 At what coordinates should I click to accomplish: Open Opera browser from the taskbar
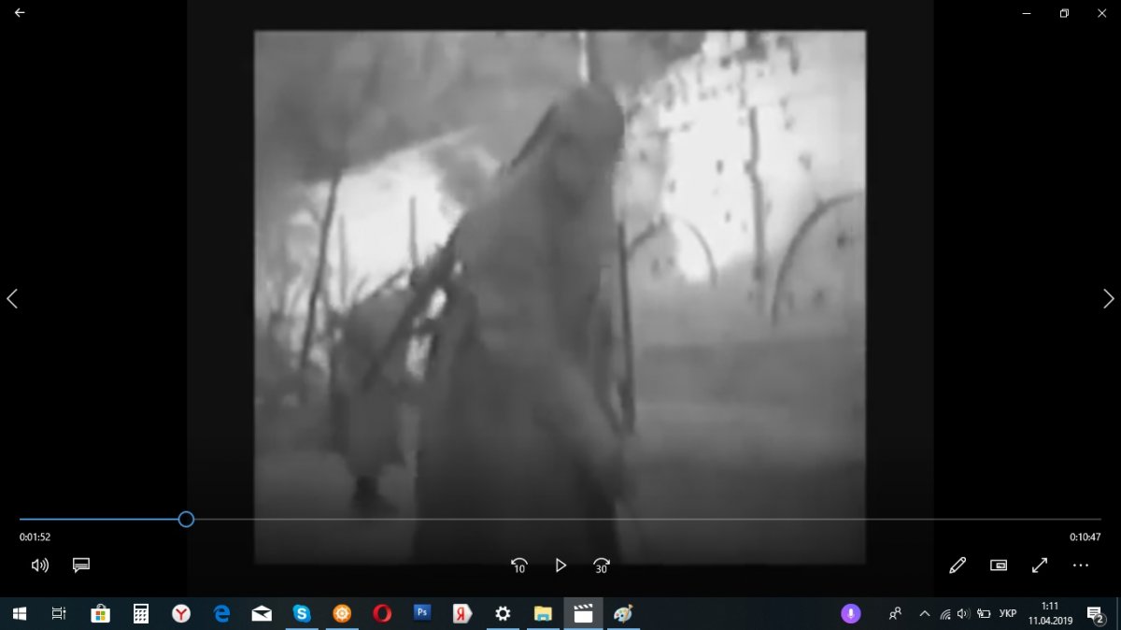[x=382, y=614]
